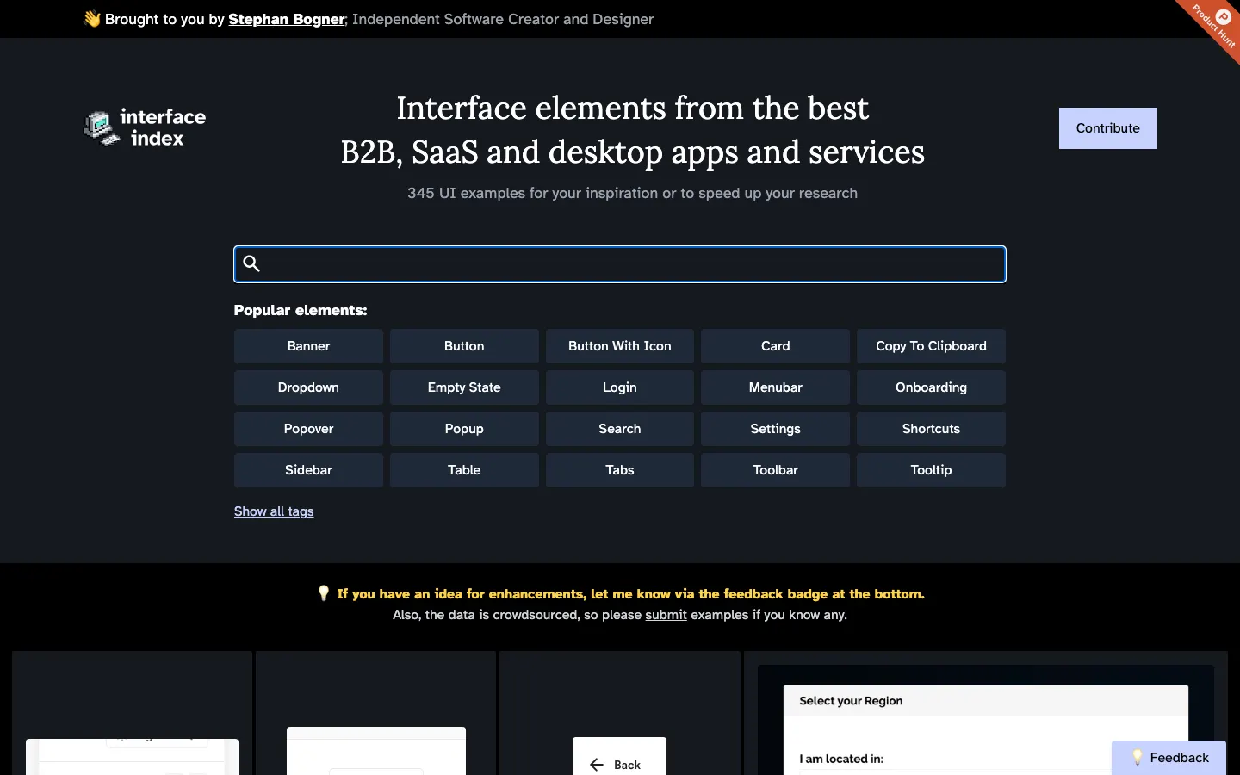Select the Button With Icon tag
The width and height of the screenshot is (1240, 775).
point(619,346)
